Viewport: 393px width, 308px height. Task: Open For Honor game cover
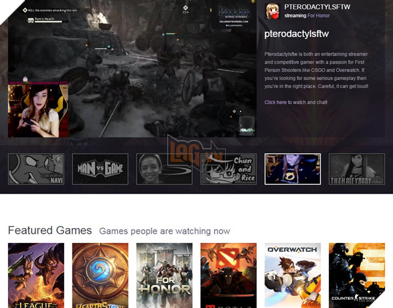165,276
